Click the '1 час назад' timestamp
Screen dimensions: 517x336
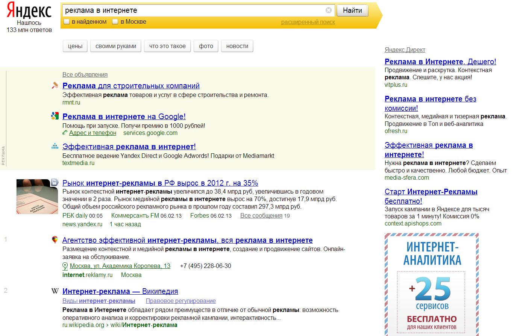(x=125, y=224)
